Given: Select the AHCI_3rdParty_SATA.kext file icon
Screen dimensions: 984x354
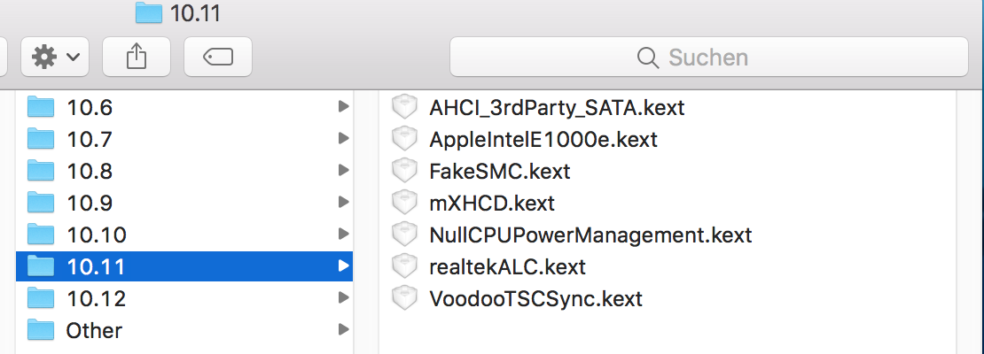Looking at the screenshot, I should point(404,108).
